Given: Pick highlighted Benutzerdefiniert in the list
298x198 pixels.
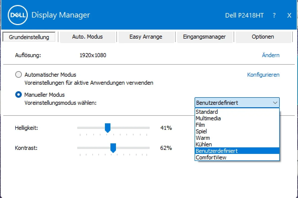Looking at the screenshot, I should (237, 151).
